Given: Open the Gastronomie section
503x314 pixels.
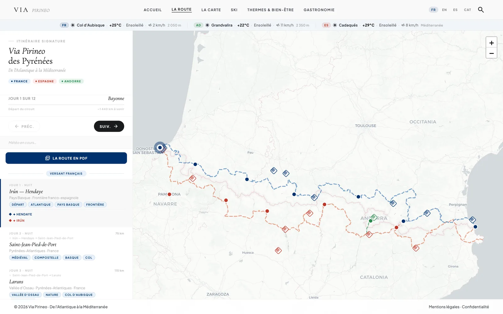Looking at the screenshot, I should pos(319,10).
